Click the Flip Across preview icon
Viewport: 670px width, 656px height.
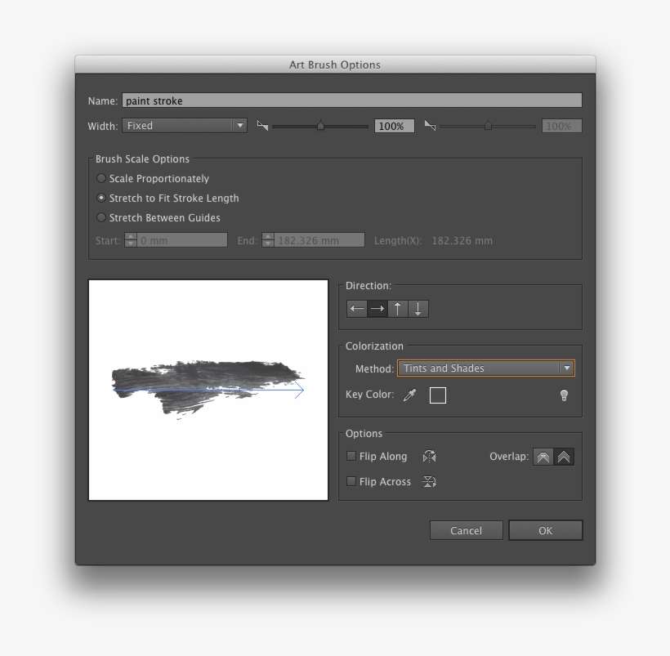(x=429, y=481)
